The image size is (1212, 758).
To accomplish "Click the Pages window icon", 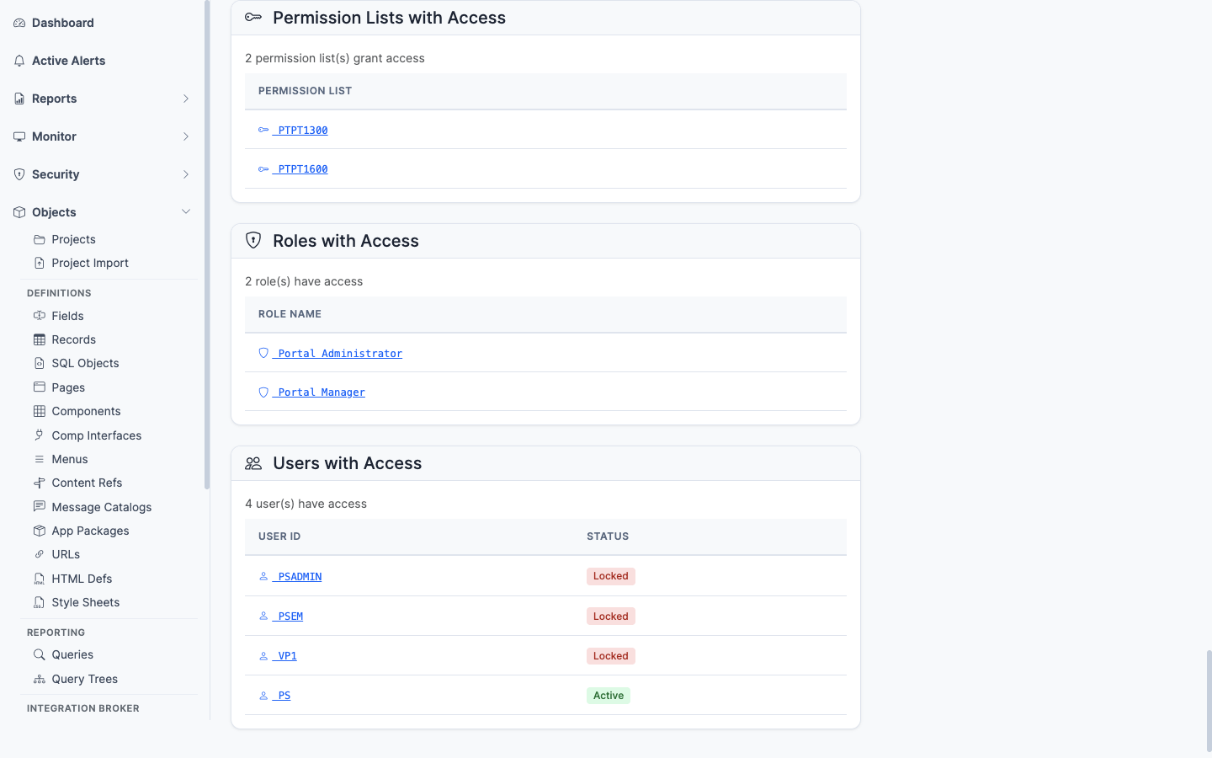I will click(x=40, y=387).
